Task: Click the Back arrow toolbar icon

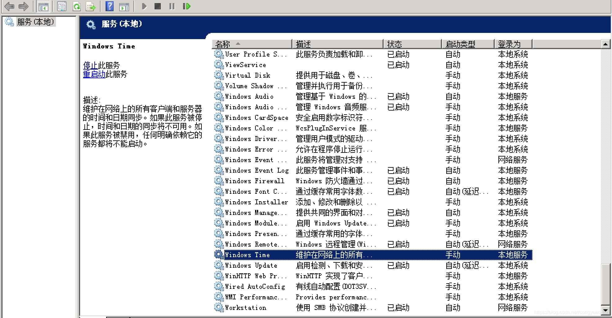Action: tap(9, 6)
